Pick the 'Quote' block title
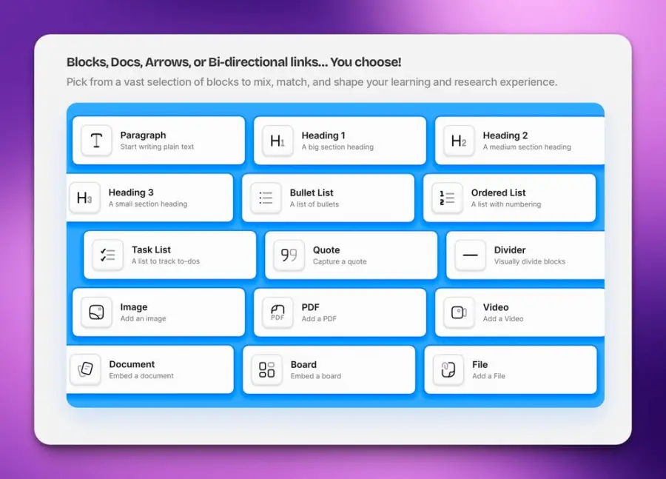 (326, 250)
